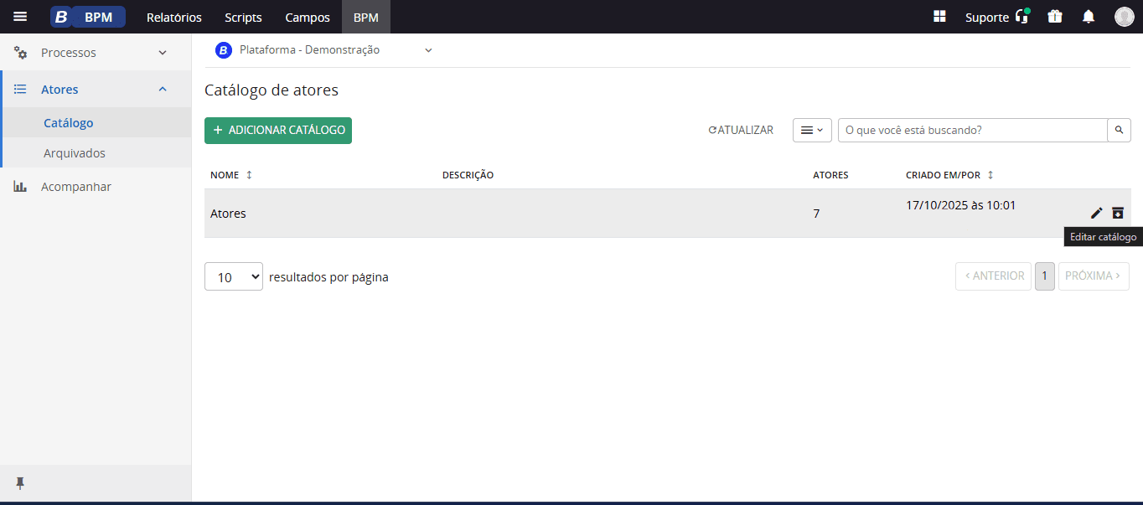Archive the Atores catalog
This screenshot has width=1143, height=505.
coord(1118,213)
